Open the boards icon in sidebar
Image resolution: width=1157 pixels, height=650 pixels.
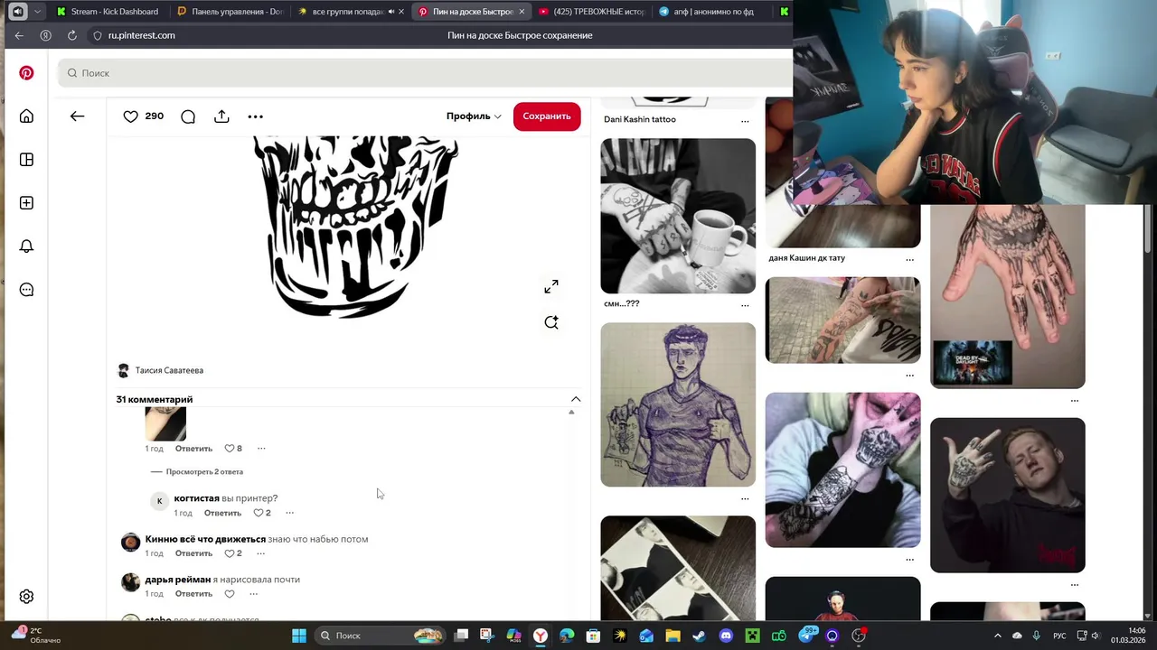tap(26, 160)
